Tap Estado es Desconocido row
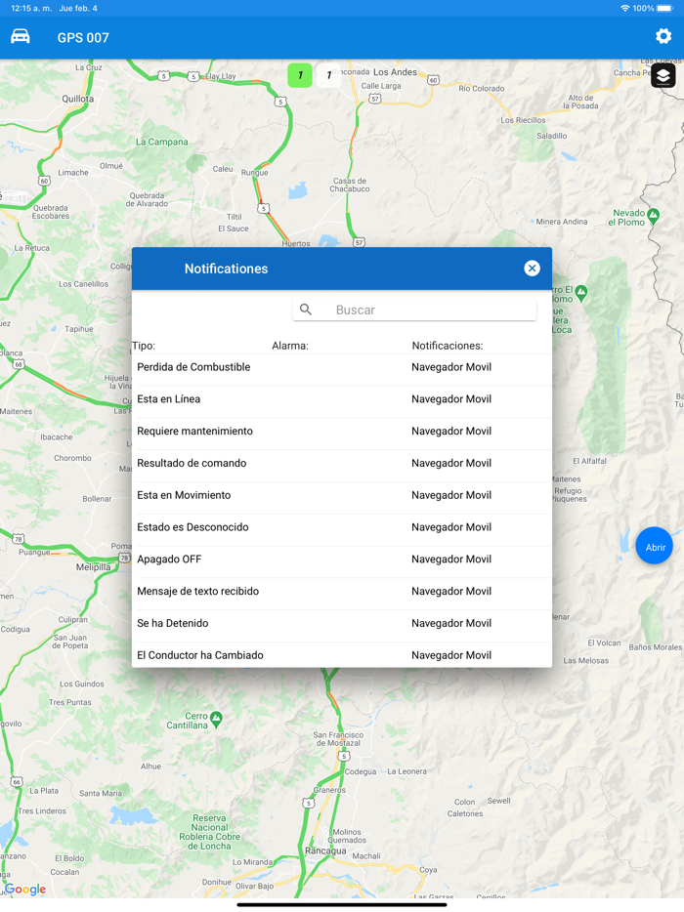Image resolution: width=684 pixels, height=912 pixels. (x=341, y=527)
